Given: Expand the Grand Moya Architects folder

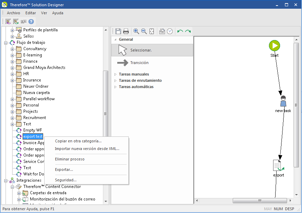Looking at the screenshot, I should (x=12, y=68).
